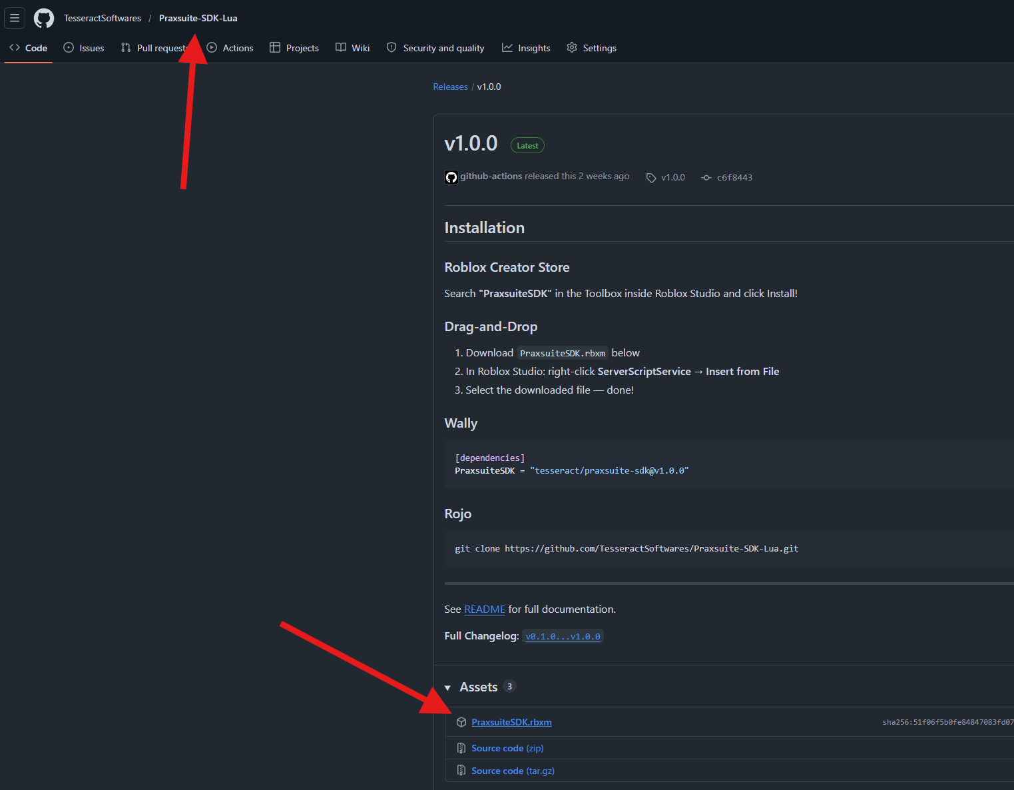This screenshot has width=1014, height=790.
Task: Open the Projects tab
Action: (x=294, y=48)
